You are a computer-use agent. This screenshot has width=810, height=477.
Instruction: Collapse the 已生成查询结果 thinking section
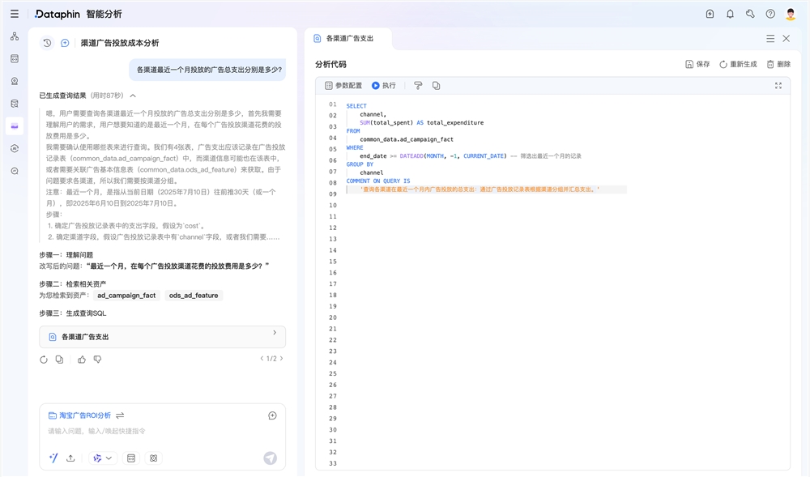coord(134,96)
